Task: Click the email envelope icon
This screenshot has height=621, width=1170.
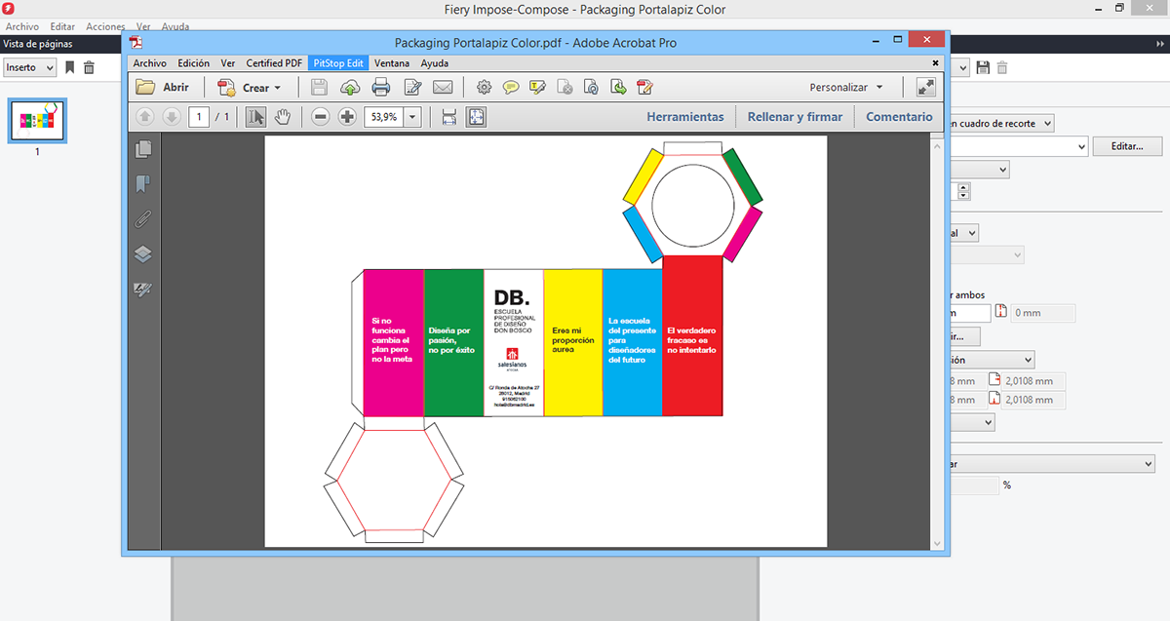Action: 443,88
